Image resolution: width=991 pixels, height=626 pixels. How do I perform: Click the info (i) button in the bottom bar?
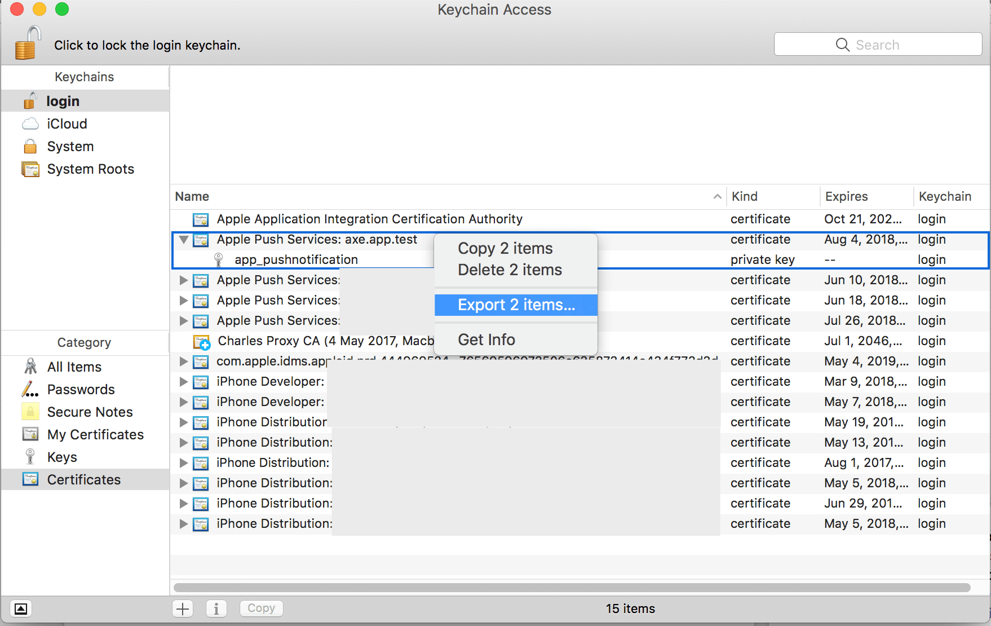pos(216,609)
